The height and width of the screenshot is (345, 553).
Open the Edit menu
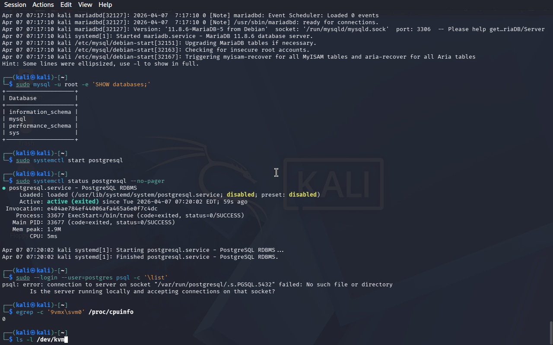tap(66, 5)
